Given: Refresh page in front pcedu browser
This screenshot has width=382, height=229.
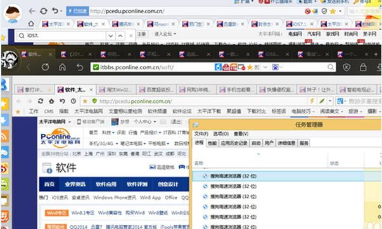Looking at the screenshot, I should (x=41, y=101).
